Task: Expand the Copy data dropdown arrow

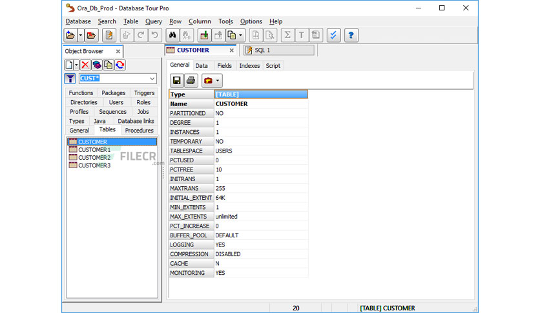Action: pos(241,35)
